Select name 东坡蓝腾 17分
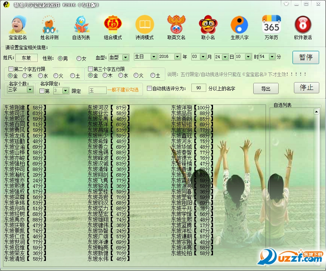Image resolution: width=326 pixels, height=271 pixels. click(192, 225)
